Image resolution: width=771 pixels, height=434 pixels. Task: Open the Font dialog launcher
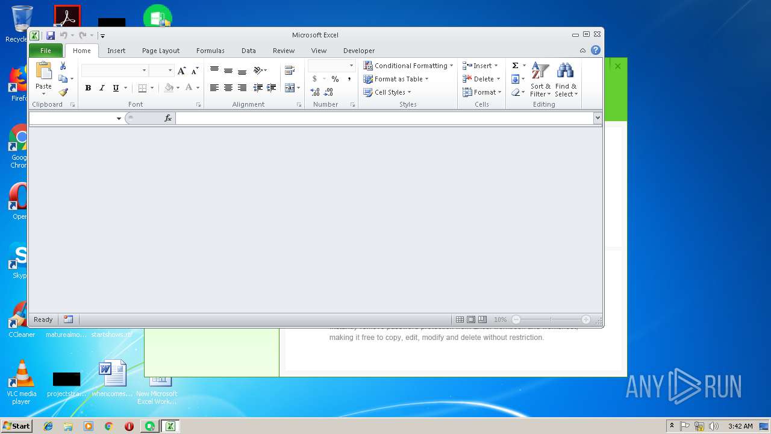coord(198,105)
